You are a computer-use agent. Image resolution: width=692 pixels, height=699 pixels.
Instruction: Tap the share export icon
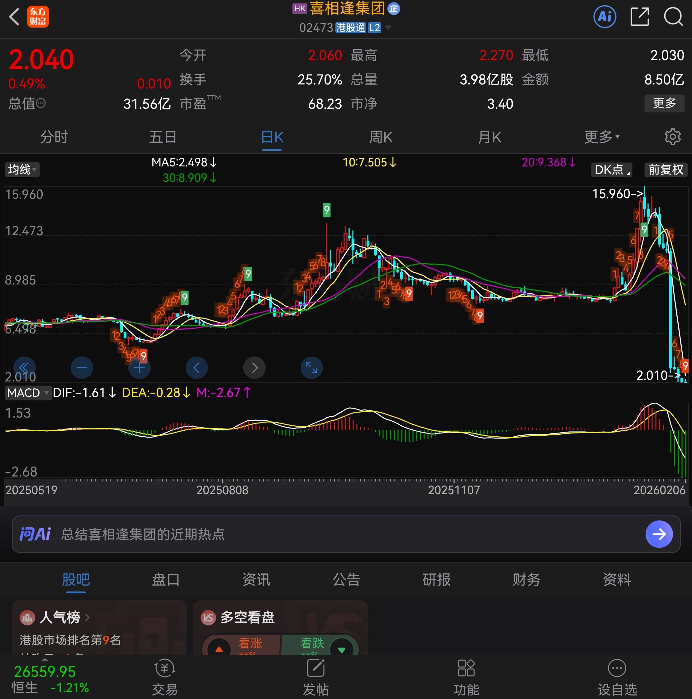[x=639, y=17]
